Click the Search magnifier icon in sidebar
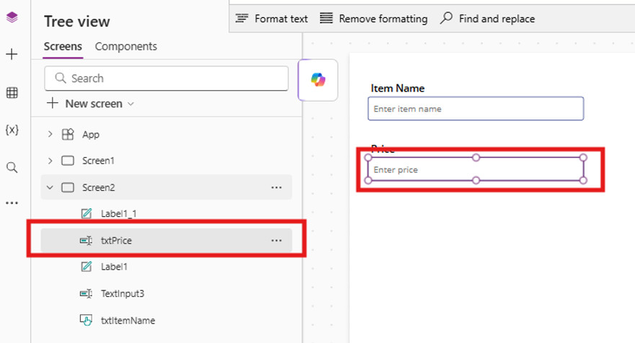The width and height of the screenshot is (635, 343). pyautogui.click(x=12, y=167)
